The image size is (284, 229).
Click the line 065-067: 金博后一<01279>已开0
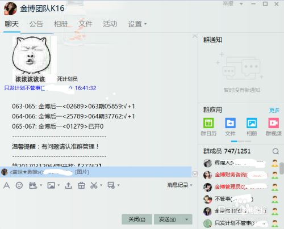58,126
